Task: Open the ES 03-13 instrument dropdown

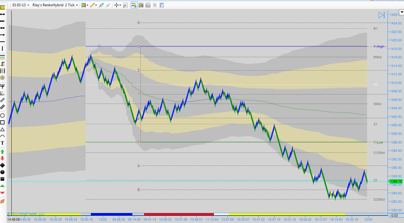Action: (20, 5)
